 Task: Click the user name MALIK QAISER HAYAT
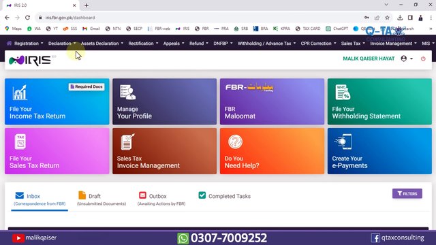(x=369, y=59)
